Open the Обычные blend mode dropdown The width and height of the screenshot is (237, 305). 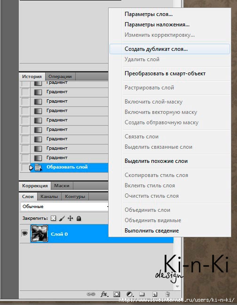tap(64, 206)
